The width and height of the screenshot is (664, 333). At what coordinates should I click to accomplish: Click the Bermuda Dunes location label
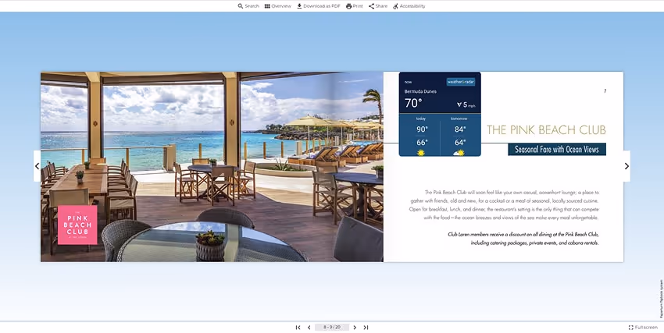pos(420,91)
